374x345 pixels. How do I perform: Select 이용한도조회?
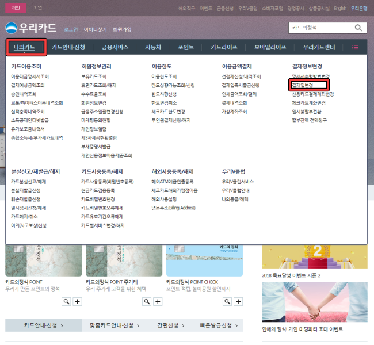tap(164, 76)
